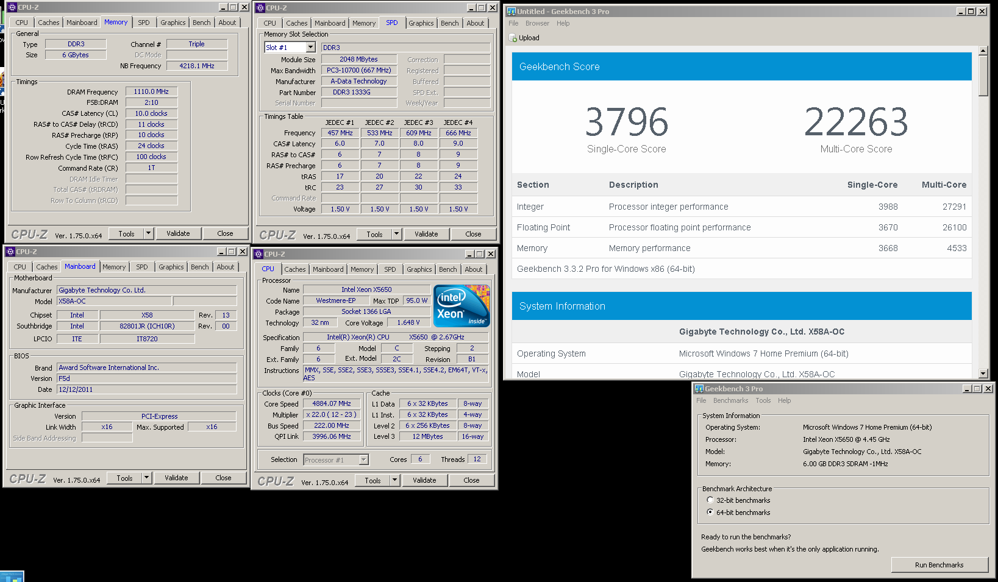Click the Upload icon in Geekbench results window
Viewport: 998px width, 582px height.
(x=513, y=38)
